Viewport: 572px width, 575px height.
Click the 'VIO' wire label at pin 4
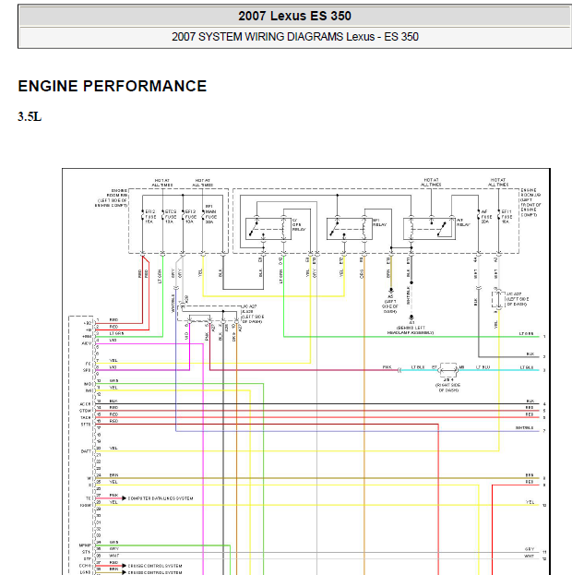[x=113, y=341]
